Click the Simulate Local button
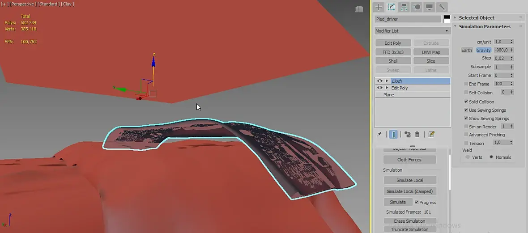Image resolution: width=528 pixels, height=233 pixels. click(x=410, y=181)
